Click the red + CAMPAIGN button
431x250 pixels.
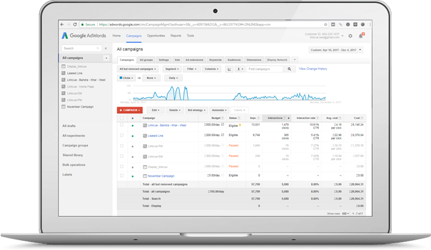[130, 110]
